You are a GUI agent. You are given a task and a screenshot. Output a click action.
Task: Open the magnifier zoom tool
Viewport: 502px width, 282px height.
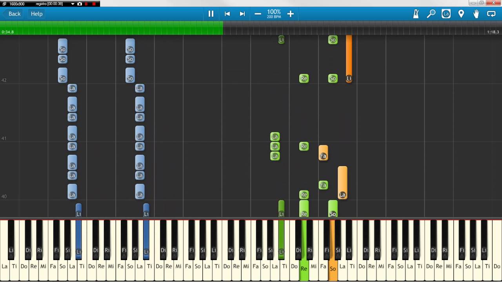click(431, 14)
